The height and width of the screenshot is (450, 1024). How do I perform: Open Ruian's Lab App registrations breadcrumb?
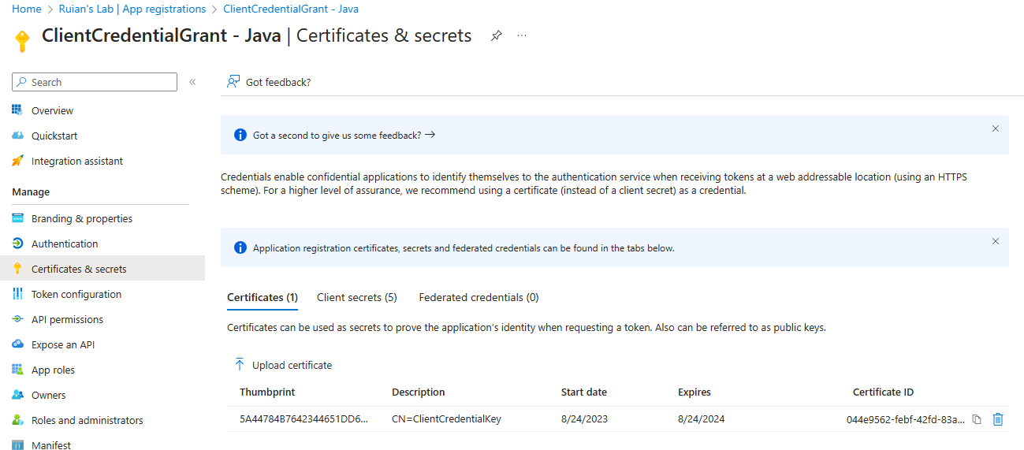pos(132,9)
